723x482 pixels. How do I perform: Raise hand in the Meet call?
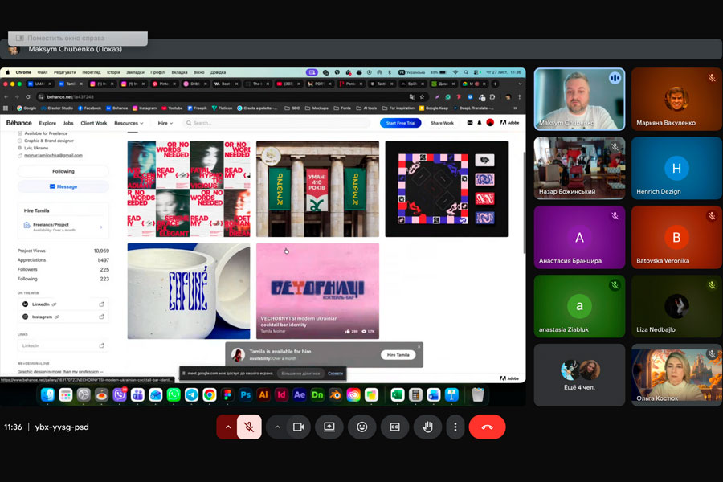coord(427,427)
